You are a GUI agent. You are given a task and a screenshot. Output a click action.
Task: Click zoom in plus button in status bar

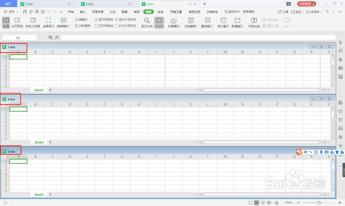pyautogui.click(x=339, y=203)
